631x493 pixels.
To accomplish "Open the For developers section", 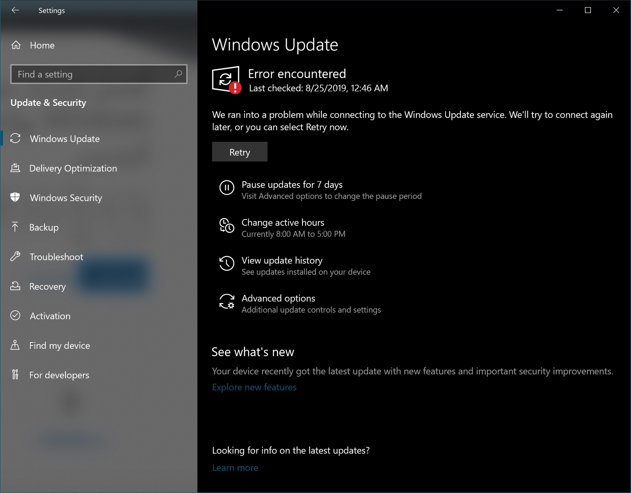I will [59, 375].
